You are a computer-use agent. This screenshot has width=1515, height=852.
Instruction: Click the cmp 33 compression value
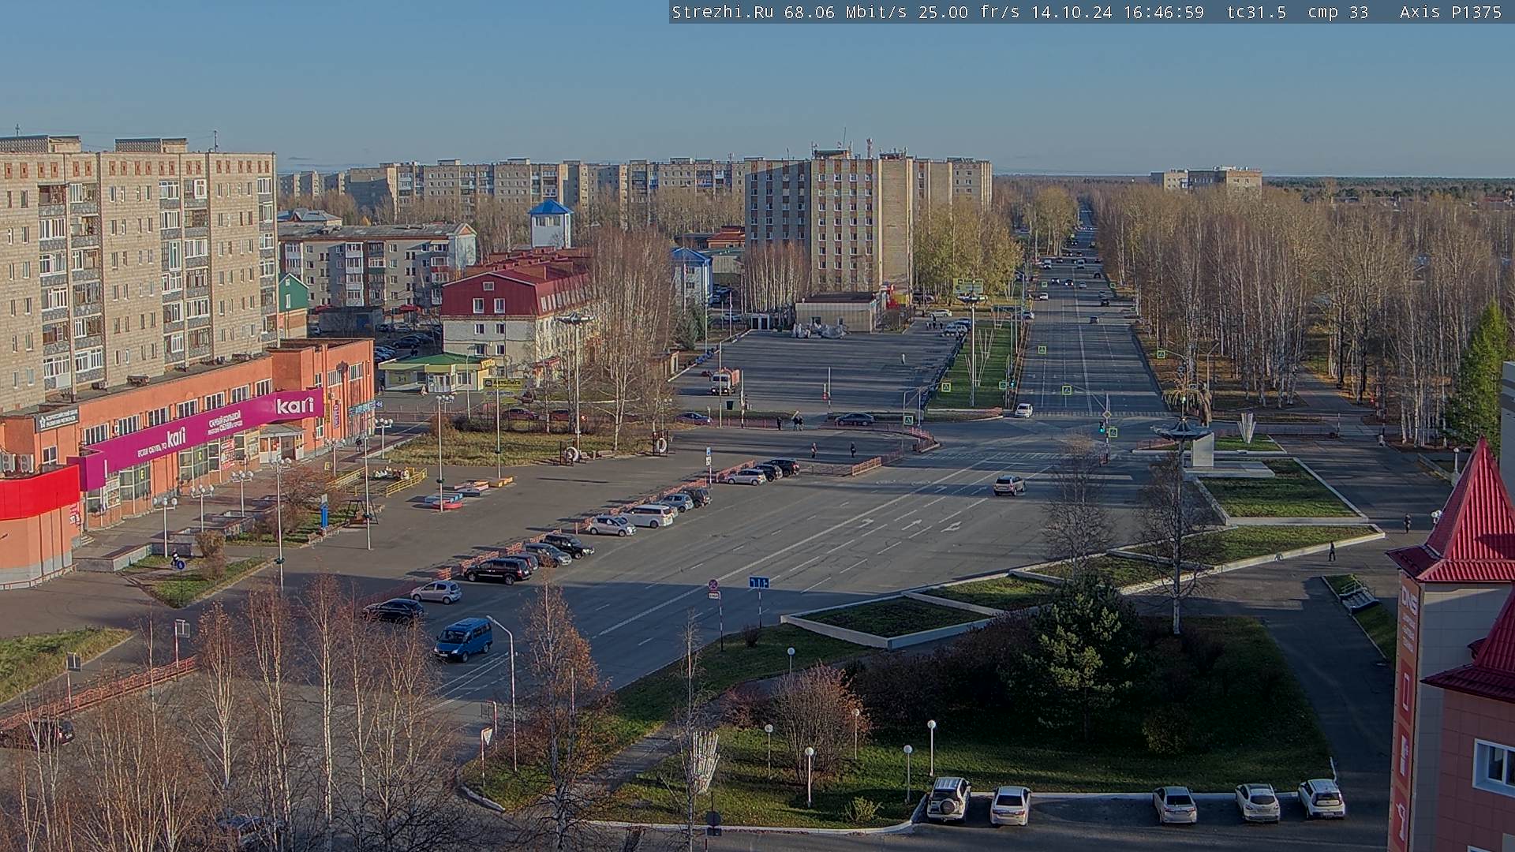1338,12
